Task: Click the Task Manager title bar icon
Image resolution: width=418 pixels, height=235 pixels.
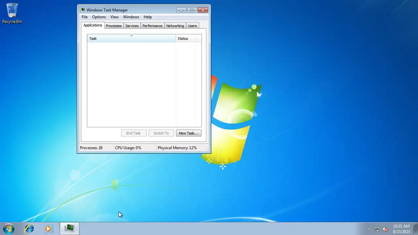Action: (x=82, y=10)
